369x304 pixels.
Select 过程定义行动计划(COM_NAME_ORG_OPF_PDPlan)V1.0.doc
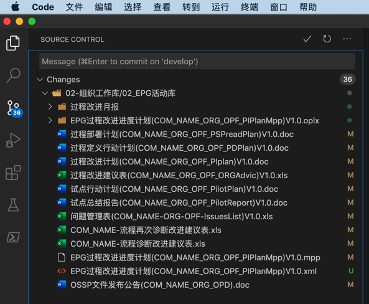pos(179,148)
